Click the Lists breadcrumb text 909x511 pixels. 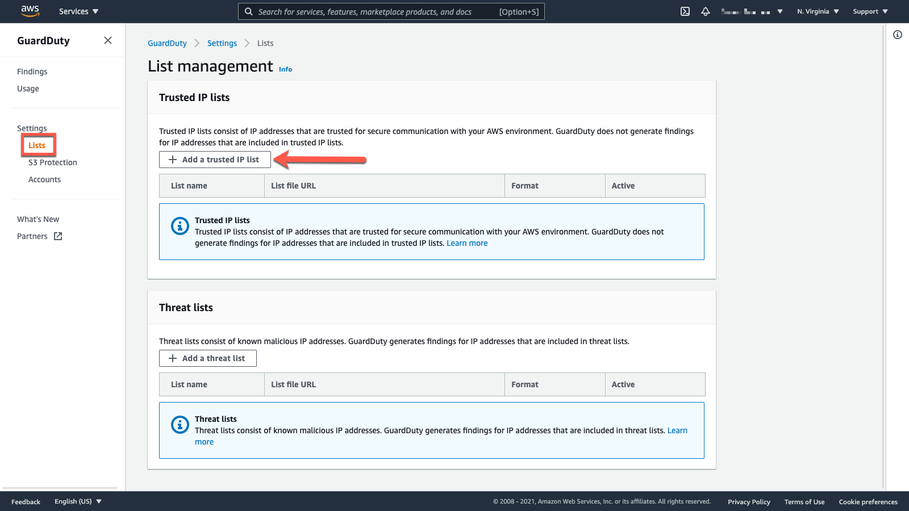(265, 43)
